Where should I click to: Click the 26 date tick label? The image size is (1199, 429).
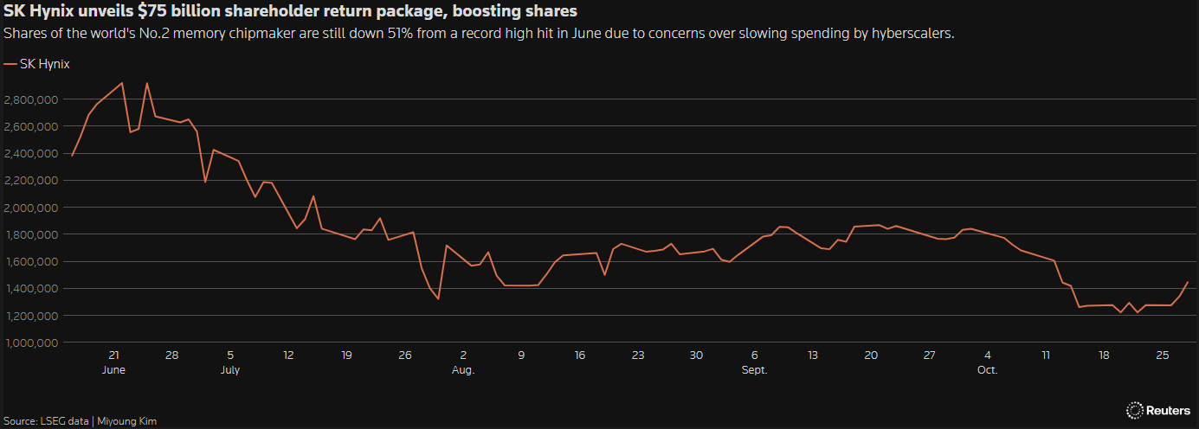[x=405, y=355]
